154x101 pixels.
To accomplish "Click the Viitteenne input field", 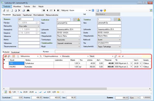I will (29, 36).
